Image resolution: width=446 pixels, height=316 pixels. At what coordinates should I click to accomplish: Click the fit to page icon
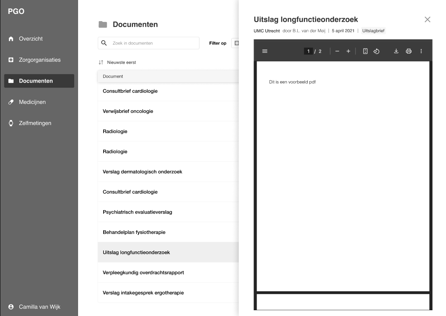tap(365, 51)
